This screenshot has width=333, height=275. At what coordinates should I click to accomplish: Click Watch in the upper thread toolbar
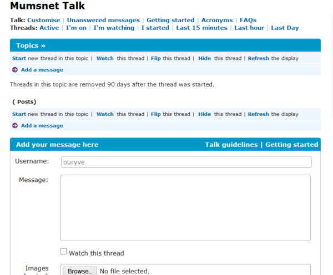[x=105, y=58]
